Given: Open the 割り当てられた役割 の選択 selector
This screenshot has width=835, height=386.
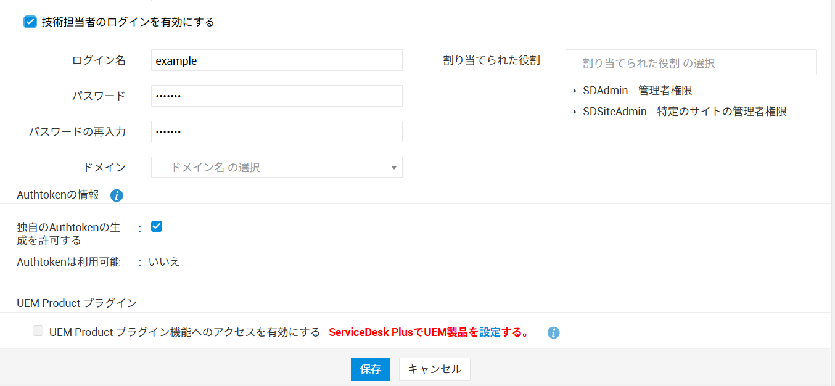Looking at the screenshot, I should (x=691, y=62).
